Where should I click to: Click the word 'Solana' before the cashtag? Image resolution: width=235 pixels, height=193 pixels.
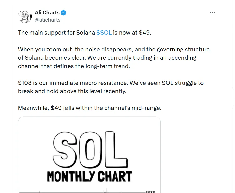click(x=86, y=33)
